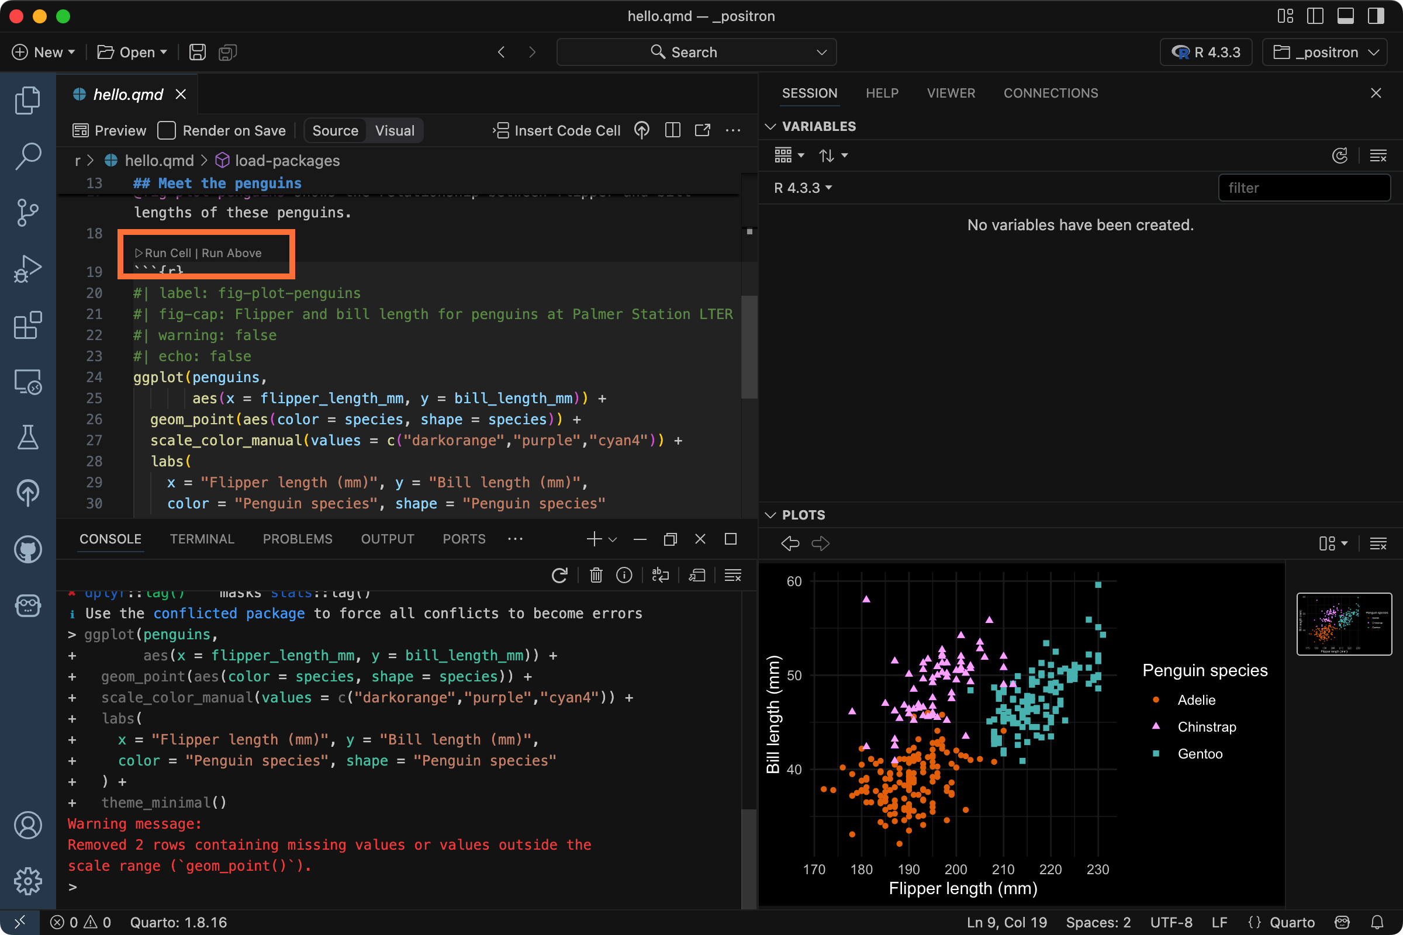
Task: Select the plot thumbnail in Plots panel
Action: (1345, 624)
